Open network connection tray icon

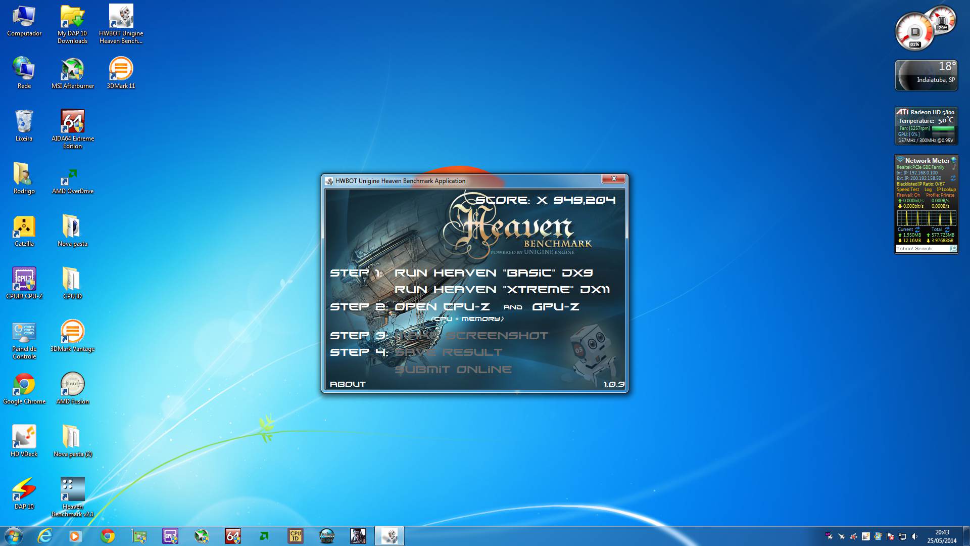(x=902, y=536)
